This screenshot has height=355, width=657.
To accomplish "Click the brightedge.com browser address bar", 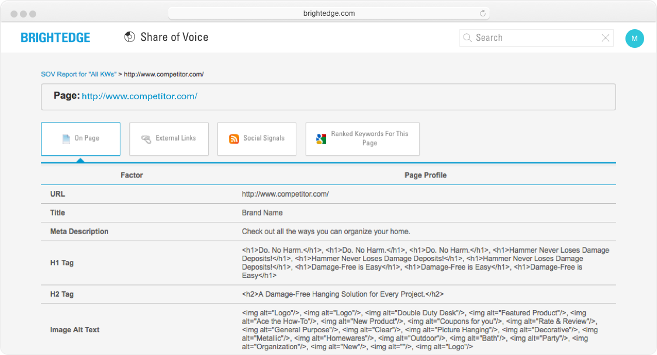I will pyautogui.click(x=328, y=13).
